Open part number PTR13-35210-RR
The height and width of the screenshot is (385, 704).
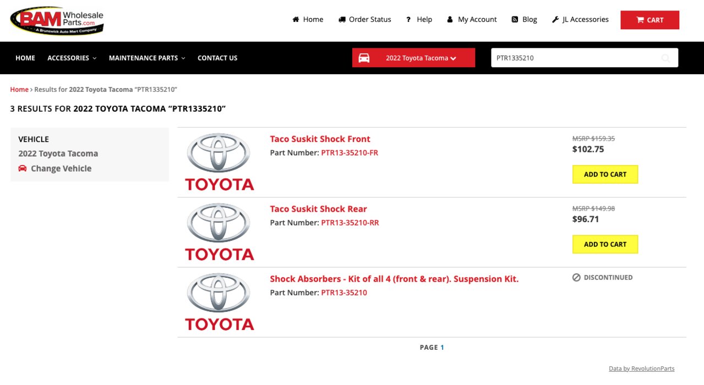[x=350, y=223]
